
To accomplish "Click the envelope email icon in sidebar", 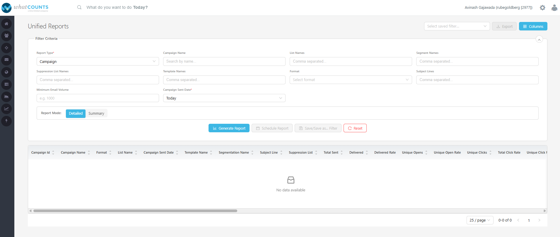I will [x=6, y=60].
